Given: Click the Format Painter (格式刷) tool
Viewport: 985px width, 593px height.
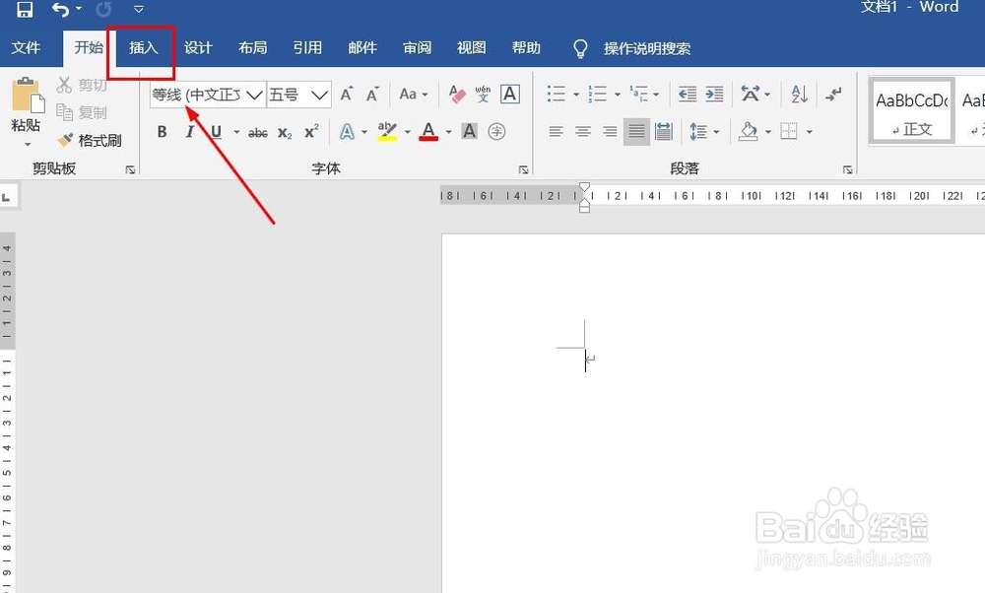Looking at the screenshot, I should click(91, 140).
